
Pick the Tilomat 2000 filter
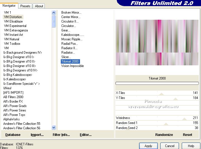(x=70, y=61)
